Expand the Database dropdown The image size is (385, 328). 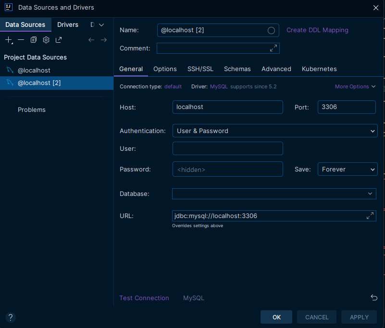(370, 194)
